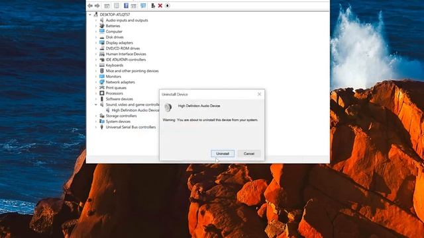Click the Scan for hardware changes monitor icon

coord(143,6)
